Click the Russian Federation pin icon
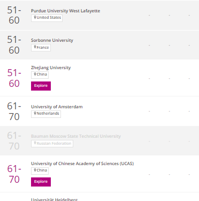Image resolution: width=199 pixels, height=201 pixels. pyautogui.click(x=35, y=143)
